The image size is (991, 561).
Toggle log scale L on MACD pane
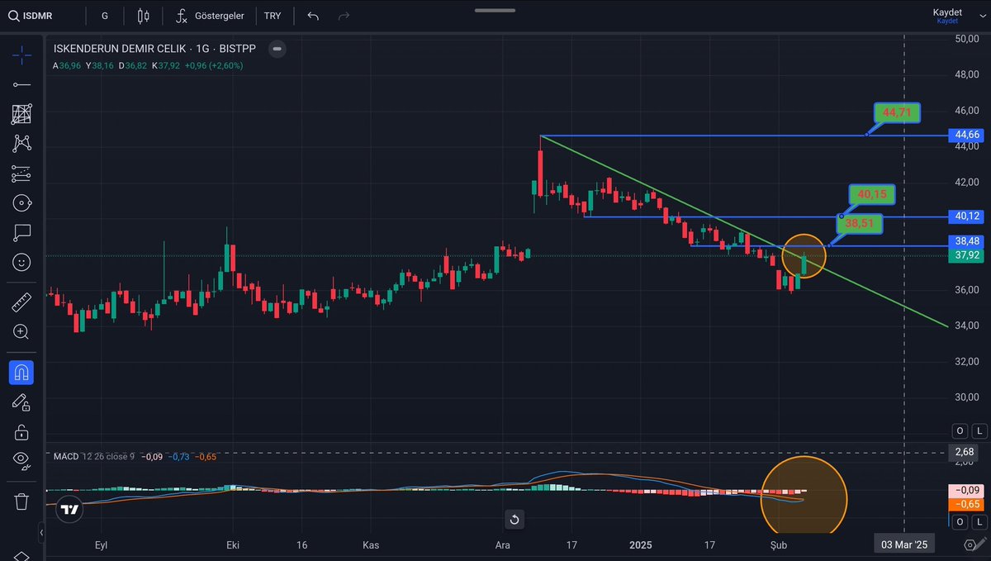tap(979, 522)
